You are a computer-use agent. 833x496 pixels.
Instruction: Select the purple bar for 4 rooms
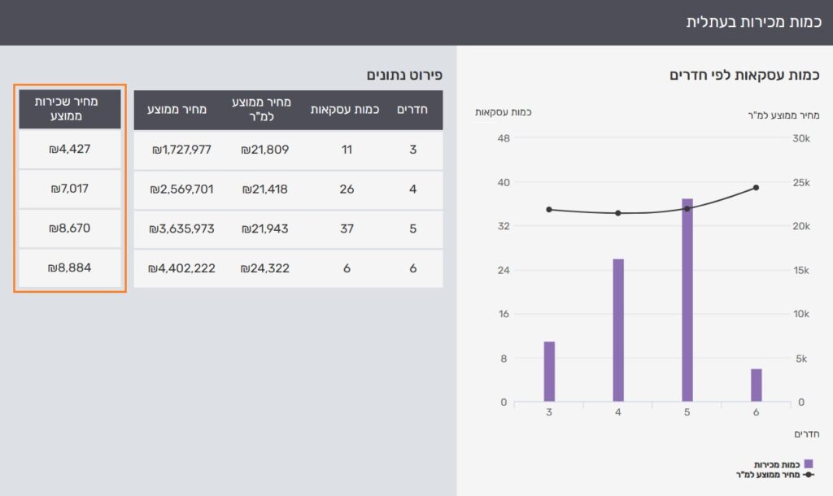[x=618, y=330]
